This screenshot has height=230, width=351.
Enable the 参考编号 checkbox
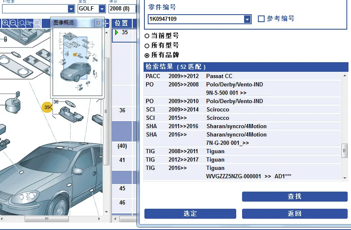[261, 19]
